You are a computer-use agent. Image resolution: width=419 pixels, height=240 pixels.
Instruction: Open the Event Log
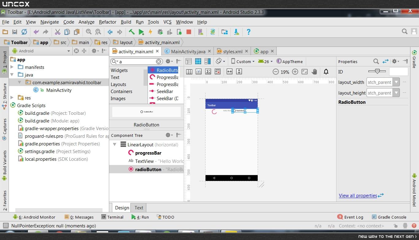click(x=350, y=217)
